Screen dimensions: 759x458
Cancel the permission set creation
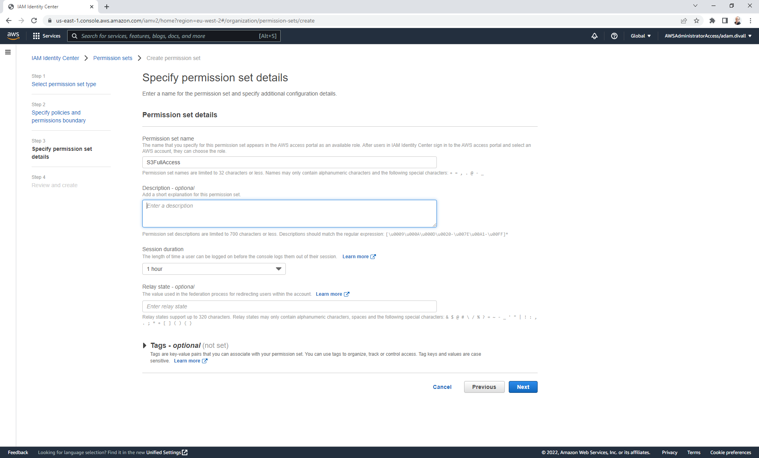(x=442, y=387)
